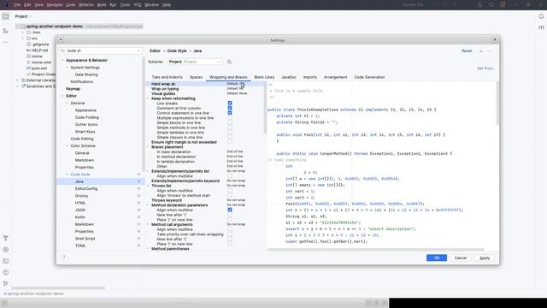547x308 pixels.
Task: Uncheck Align when multiline under Method declaration parameters
Action: pos(230,210)
